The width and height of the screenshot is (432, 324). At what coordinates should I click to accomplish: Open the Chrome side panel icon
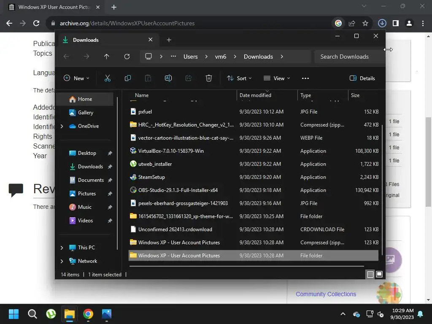tap(396, 24)
